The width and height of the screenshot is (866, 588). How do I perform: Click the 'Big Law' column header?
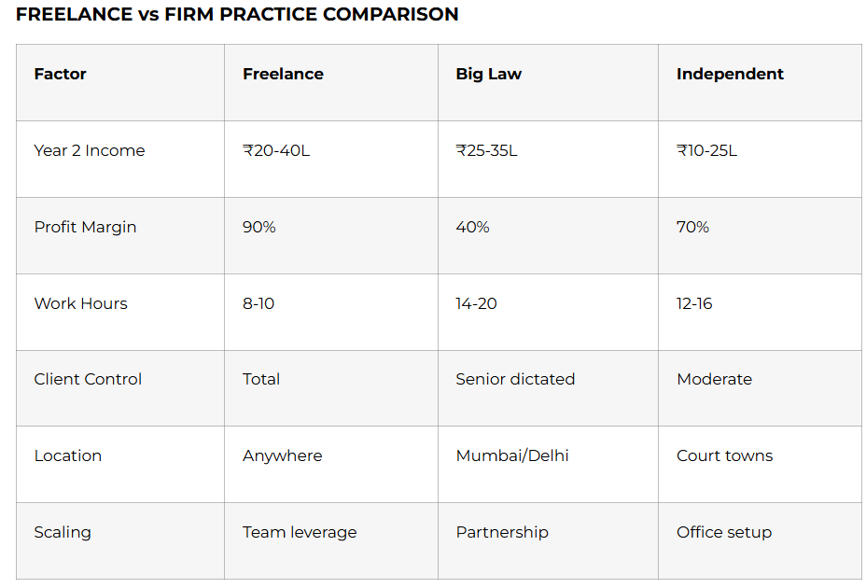pyautogui.click(x=488, y=75)
